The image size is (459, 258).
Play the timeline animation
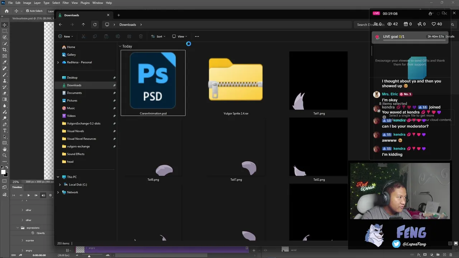tap(29, 195)
